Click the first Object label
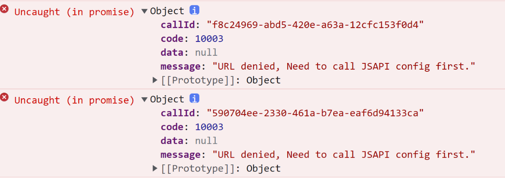This screenshot has width=505, height=180. click(167, 11)
